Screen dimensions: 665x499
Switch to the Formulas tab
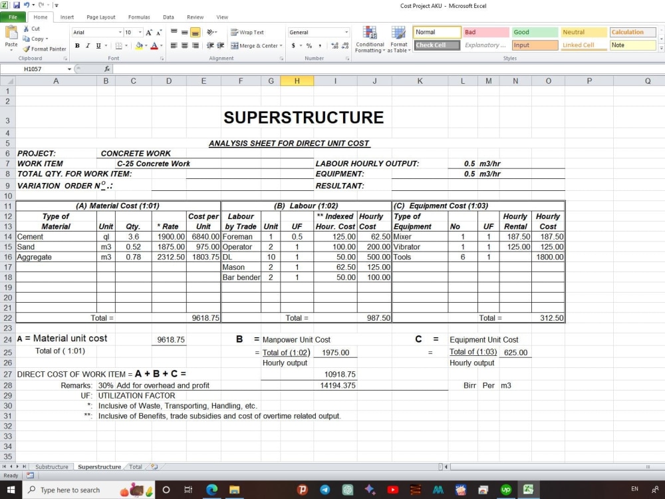(x=139, y=17)
